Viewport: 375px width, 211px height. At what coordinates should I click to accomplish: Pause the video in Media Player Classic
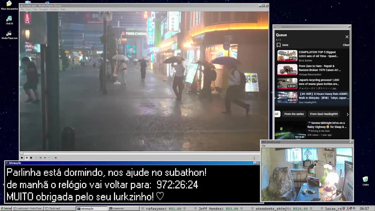[x=26, y=158]
